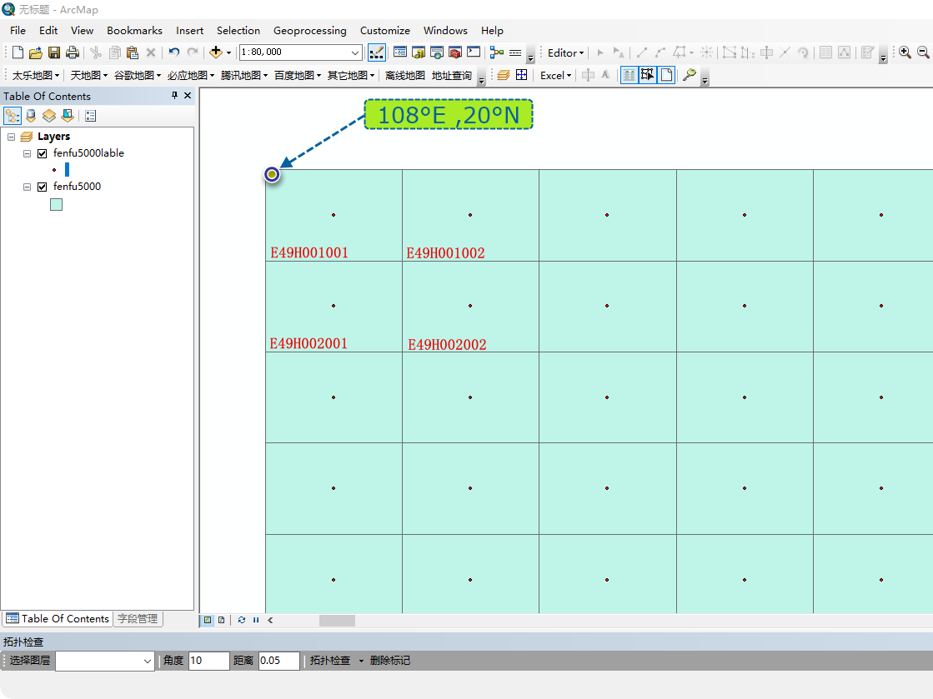Toggle the blank page button beside Excel
The image size is (933, 699).
[666, 76]
